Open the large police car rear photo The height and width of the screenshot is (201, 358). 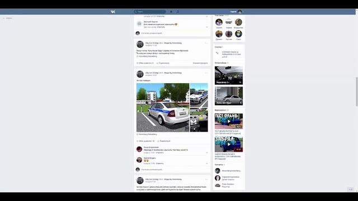coord(163,108)
